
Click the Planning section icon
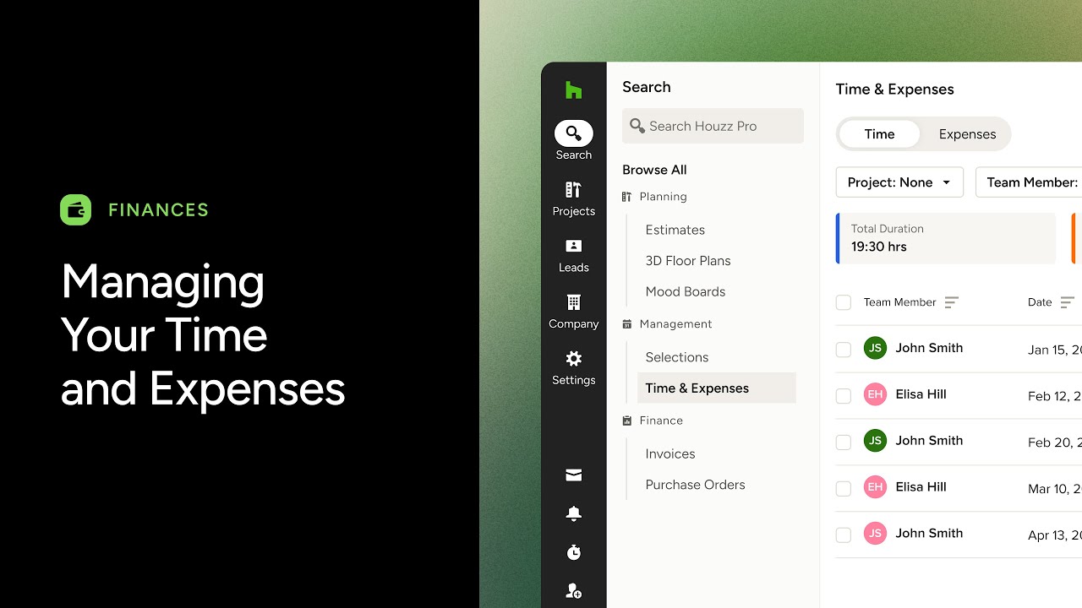click(x=627, y=197)
